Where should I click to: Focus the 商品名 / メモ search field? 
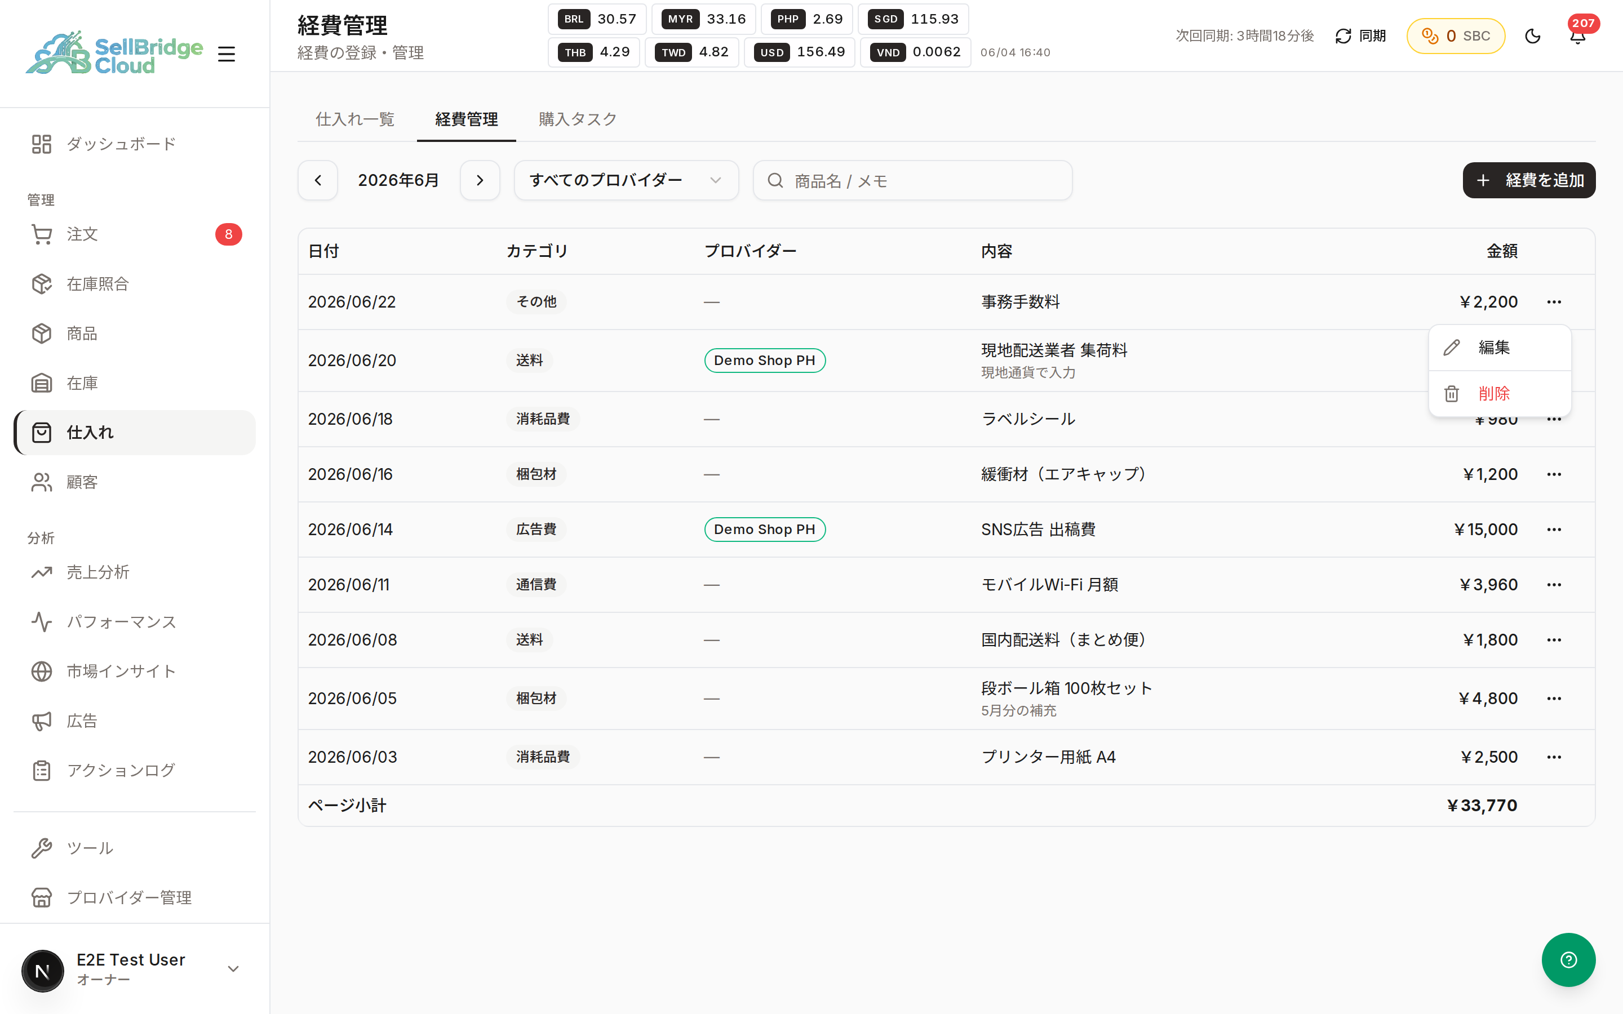pyautogui.click(x=913, y=180)
